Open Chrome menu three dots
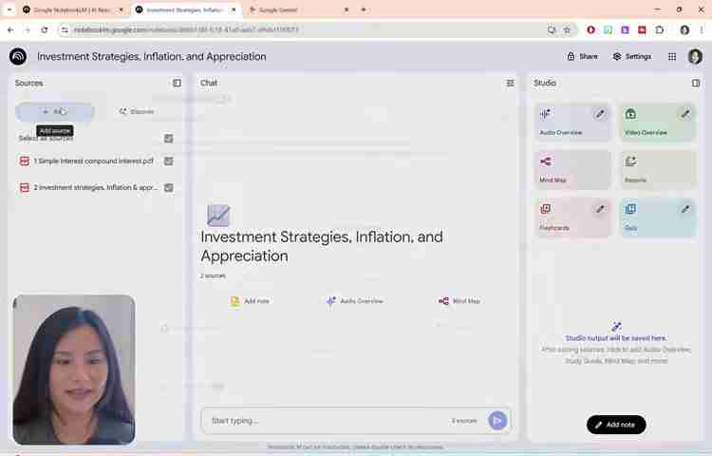712x456 pixels. click(x=702, y=30)
